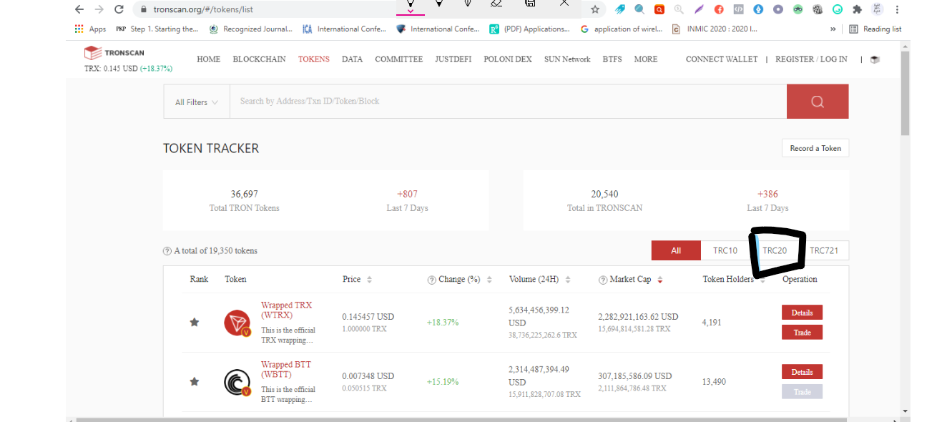Click the gray code-brackets extension icon
Screen dimensions: 952x422
click(739, 10)
